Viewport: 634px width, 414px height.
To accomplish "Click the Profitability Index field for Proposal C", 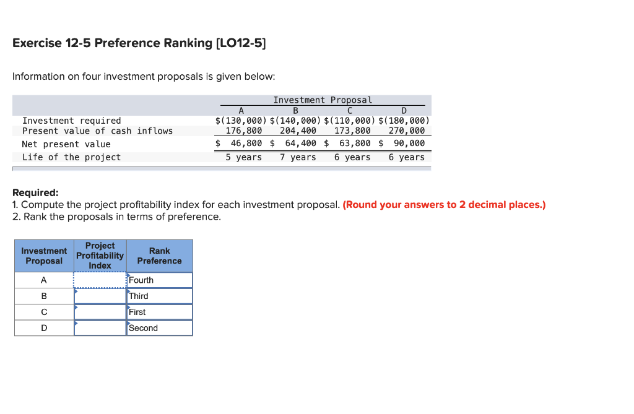I will [100, 312].
